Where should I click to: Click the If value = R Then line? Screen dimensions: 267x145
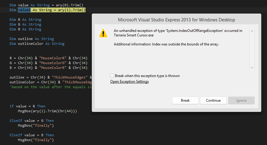point(27,106)
